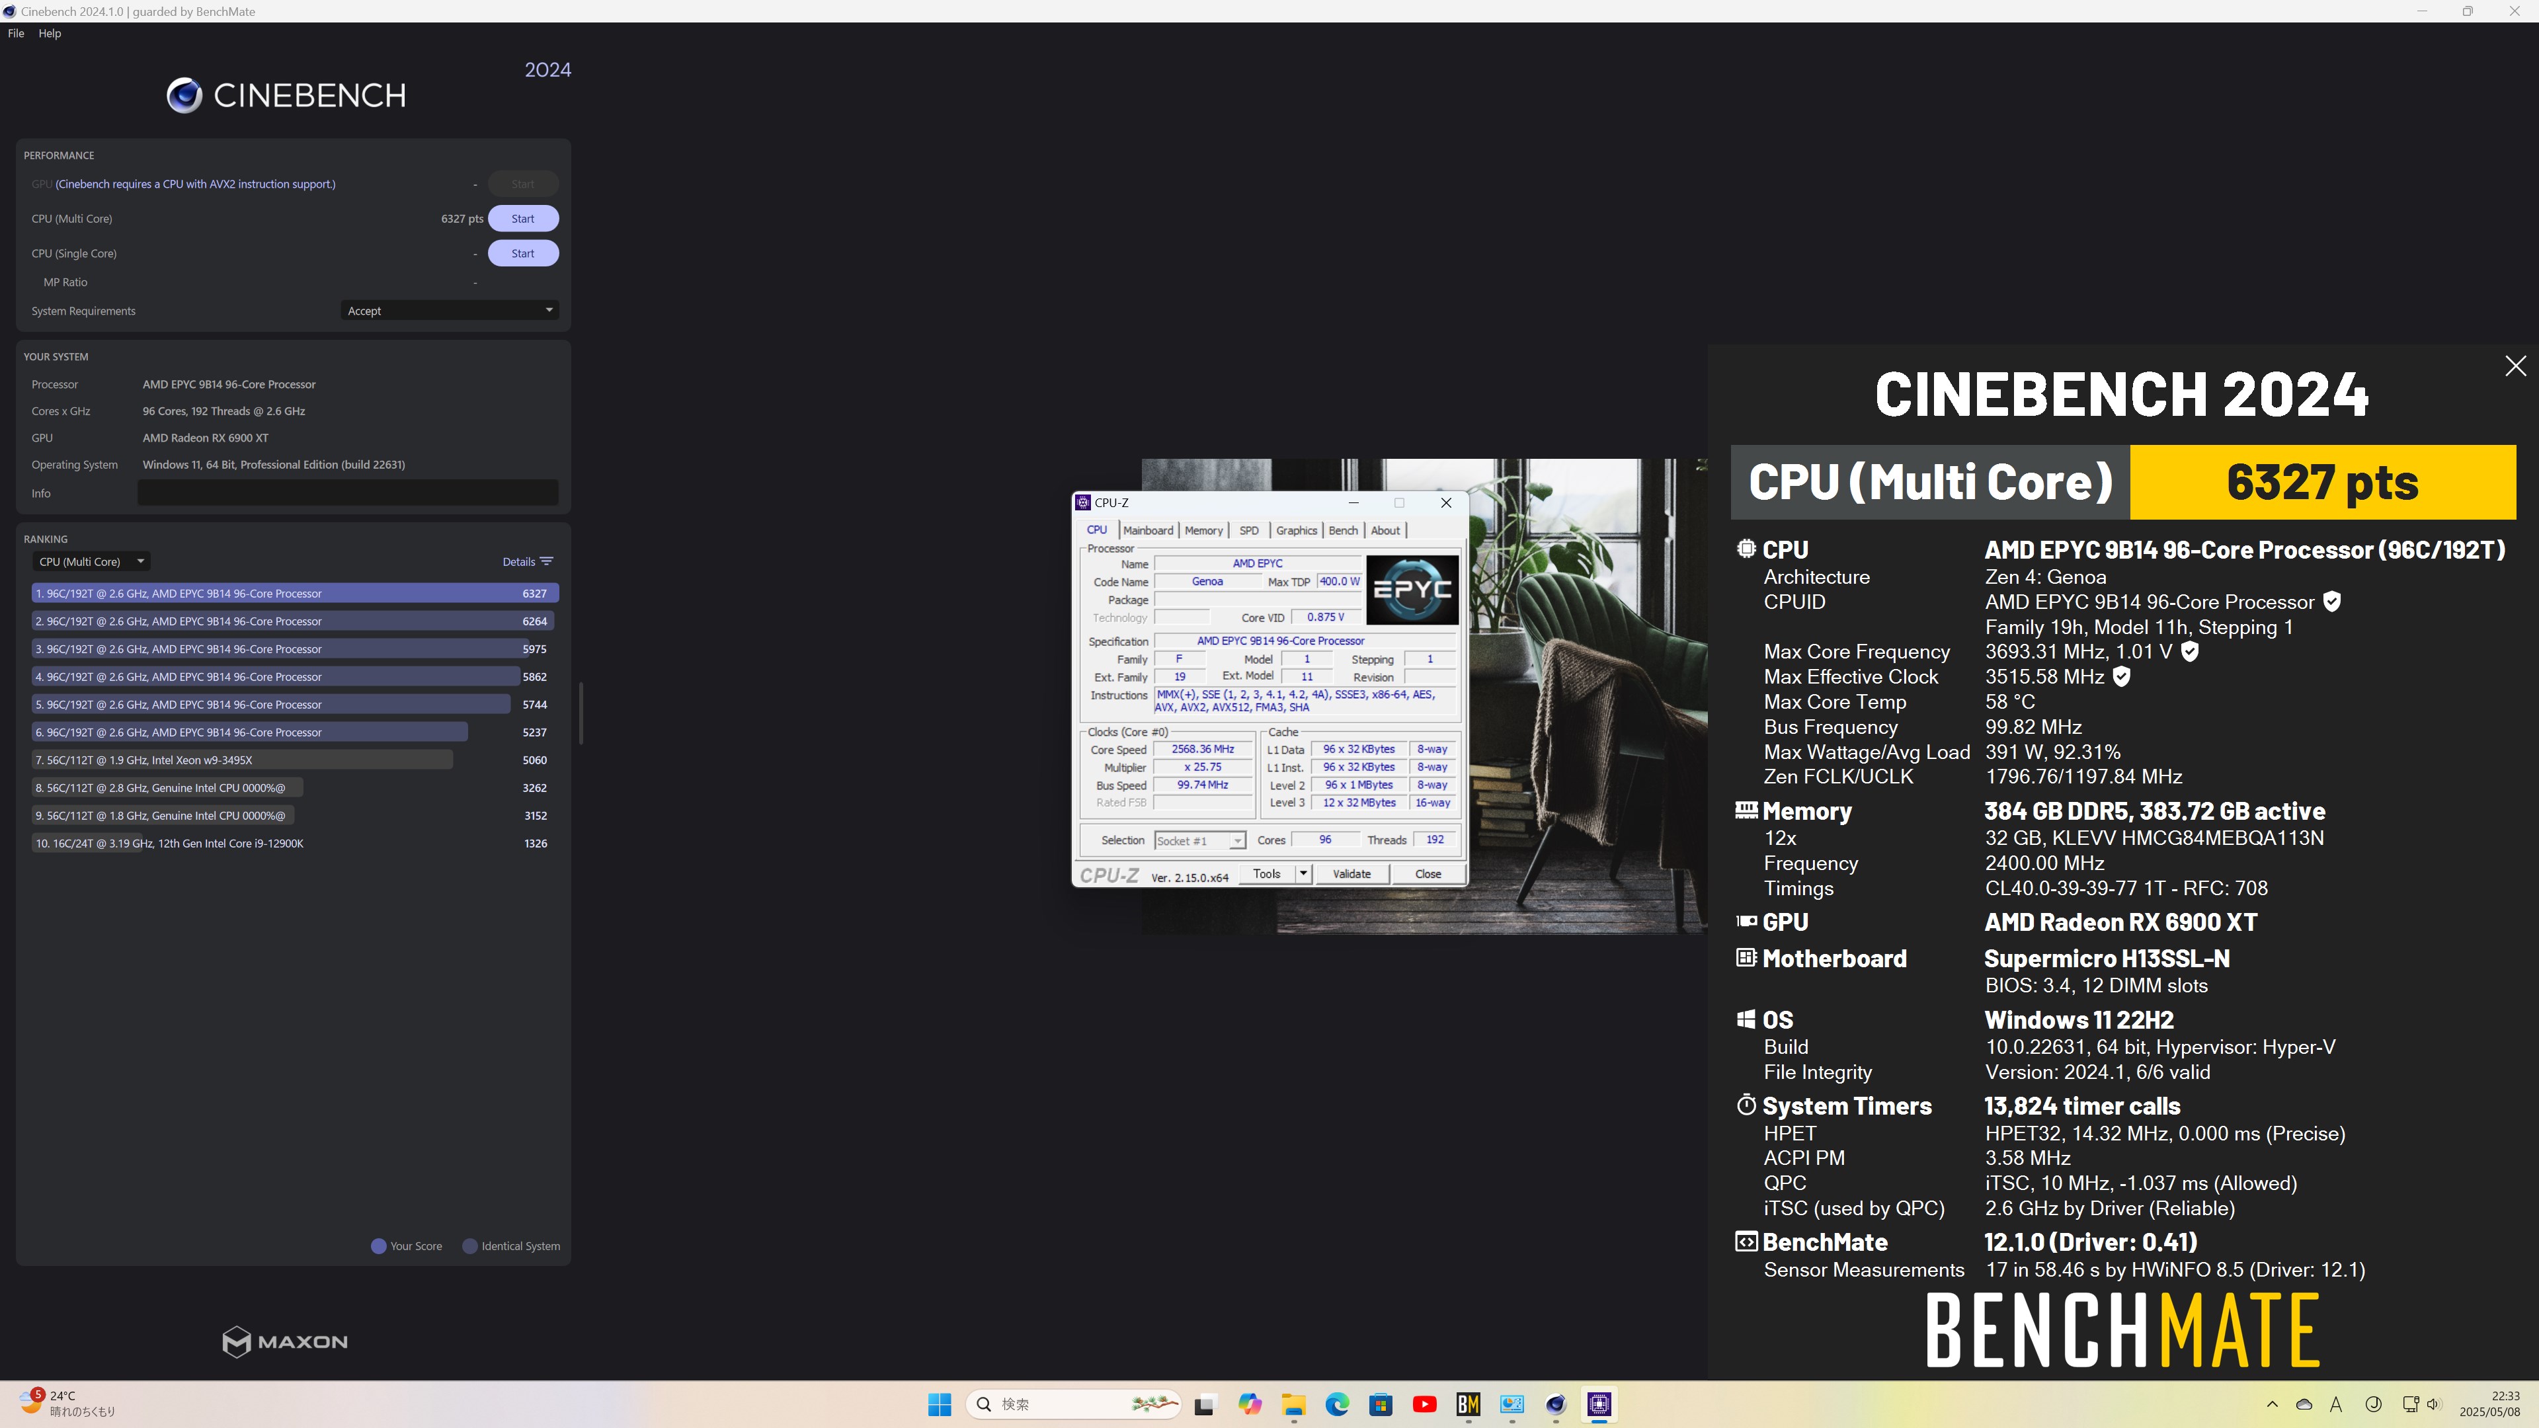Select ranking row 1 with score 6327
Viewport: 2539px width, 1428px height.
click(x=295, y=593)
